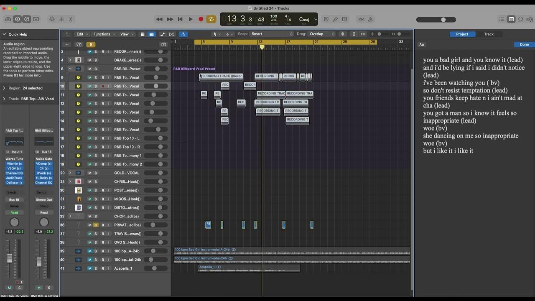Switch to the Track notes tab
Screen dimensions: 535x301
[x=489, y=34]
